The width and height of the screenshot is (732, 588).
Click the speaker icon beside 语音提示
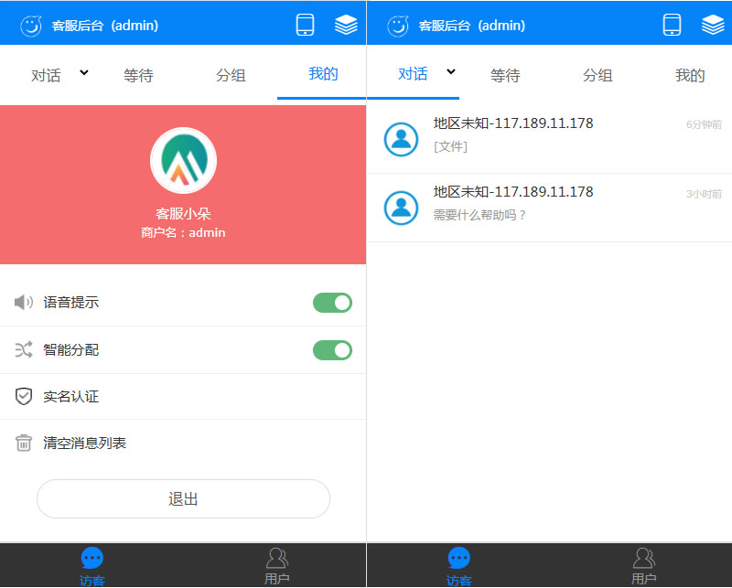click(x=24, y=303)
